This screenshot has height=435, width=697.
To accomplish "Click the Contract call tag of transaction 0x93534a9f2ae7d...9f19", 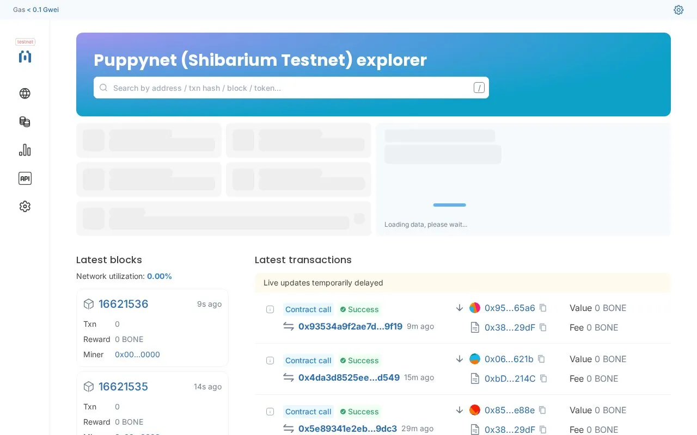I will tap(308, 309).
